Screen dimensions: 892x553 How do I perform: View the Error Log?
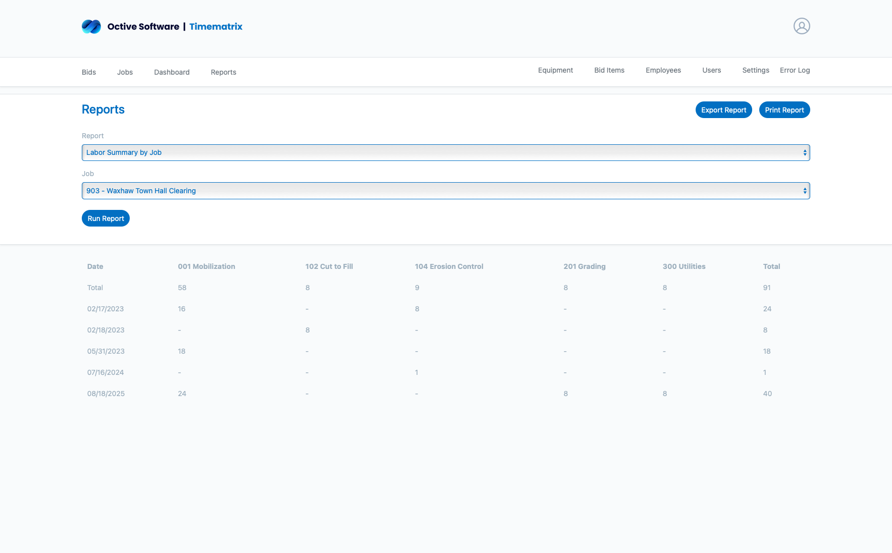pos(795,70)
